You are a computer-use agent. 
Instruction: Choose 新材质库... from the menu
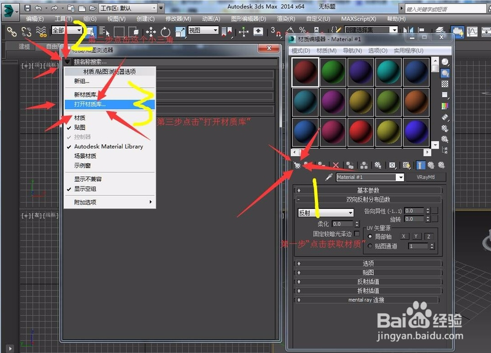point(110,95)
